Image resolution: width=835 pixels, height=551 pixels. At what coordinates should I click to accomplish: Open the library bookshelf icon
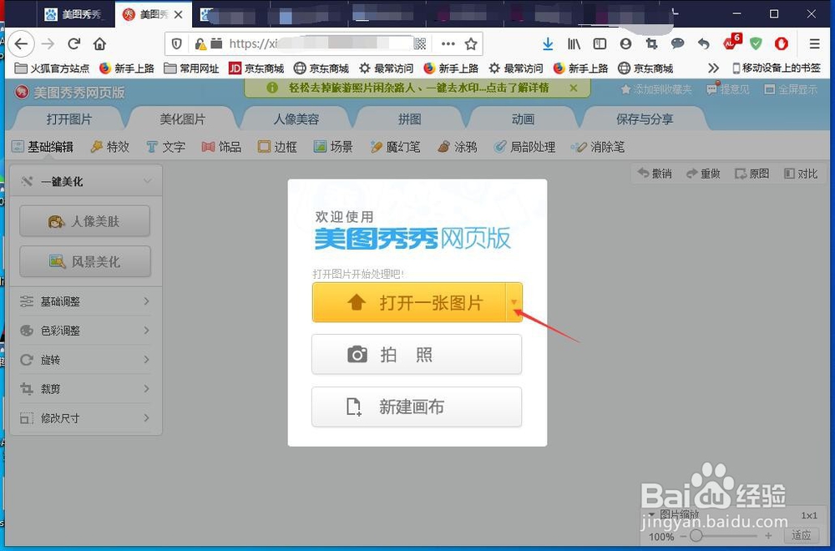point(574,43)
